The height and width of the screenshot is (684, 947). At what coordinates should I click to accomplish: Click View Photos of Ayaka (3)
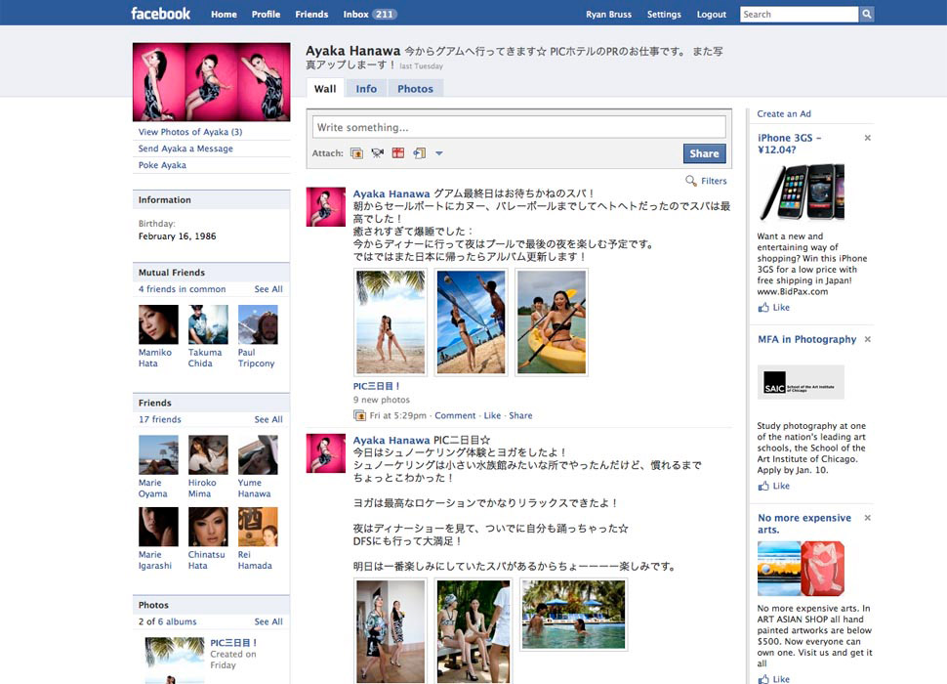(x=190, y=132)
